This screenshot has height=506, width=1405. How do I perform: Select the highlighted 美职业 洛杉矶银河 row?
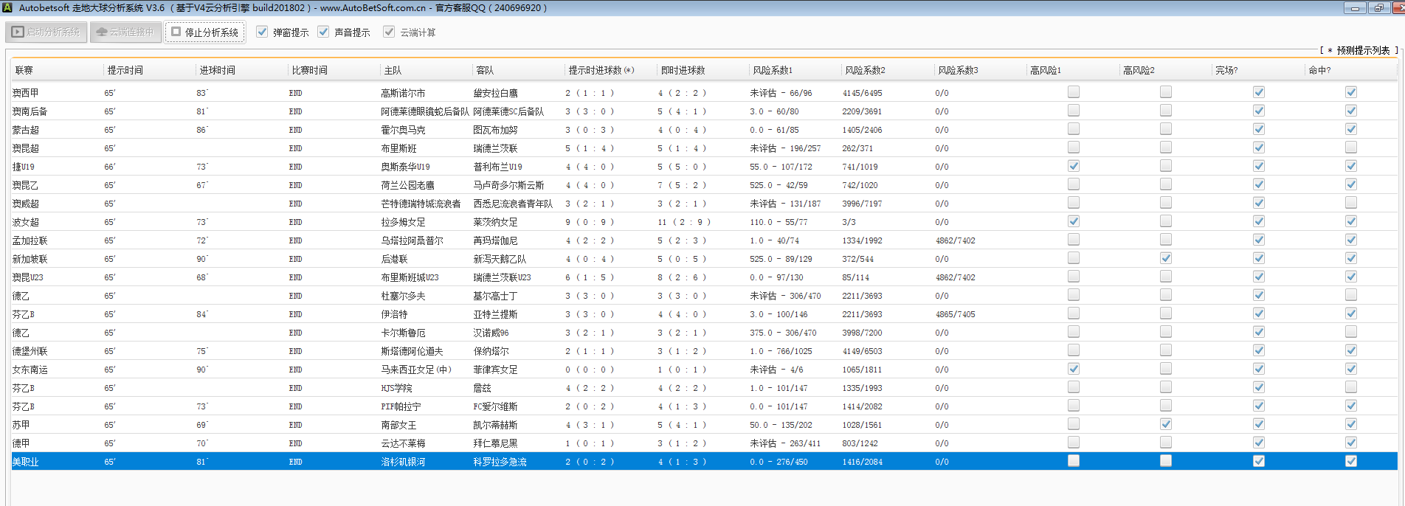[x=403, y=462]
